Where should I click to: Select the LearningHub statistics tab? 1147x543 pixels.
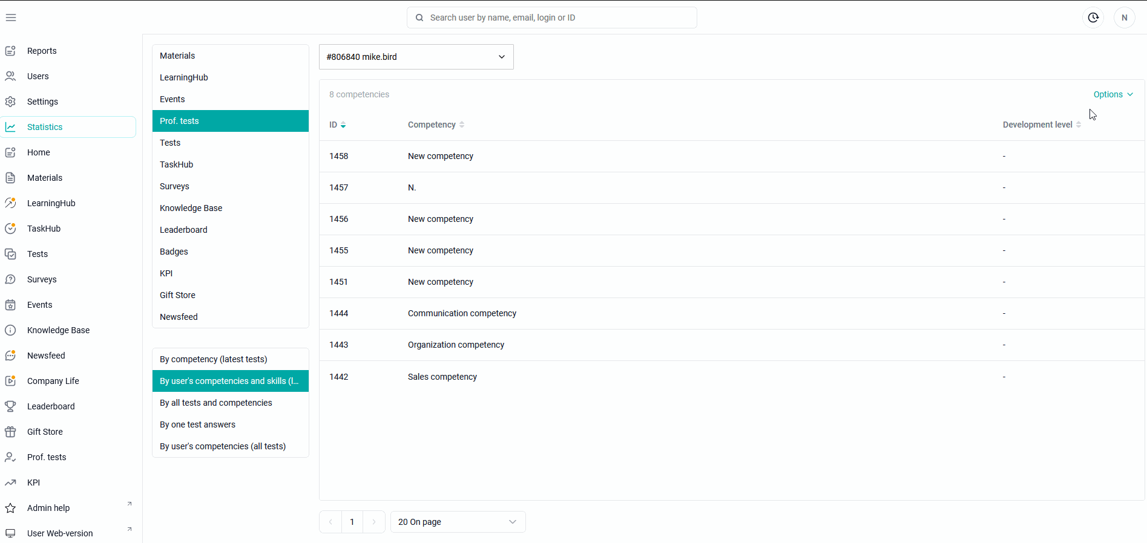point(231,77)
